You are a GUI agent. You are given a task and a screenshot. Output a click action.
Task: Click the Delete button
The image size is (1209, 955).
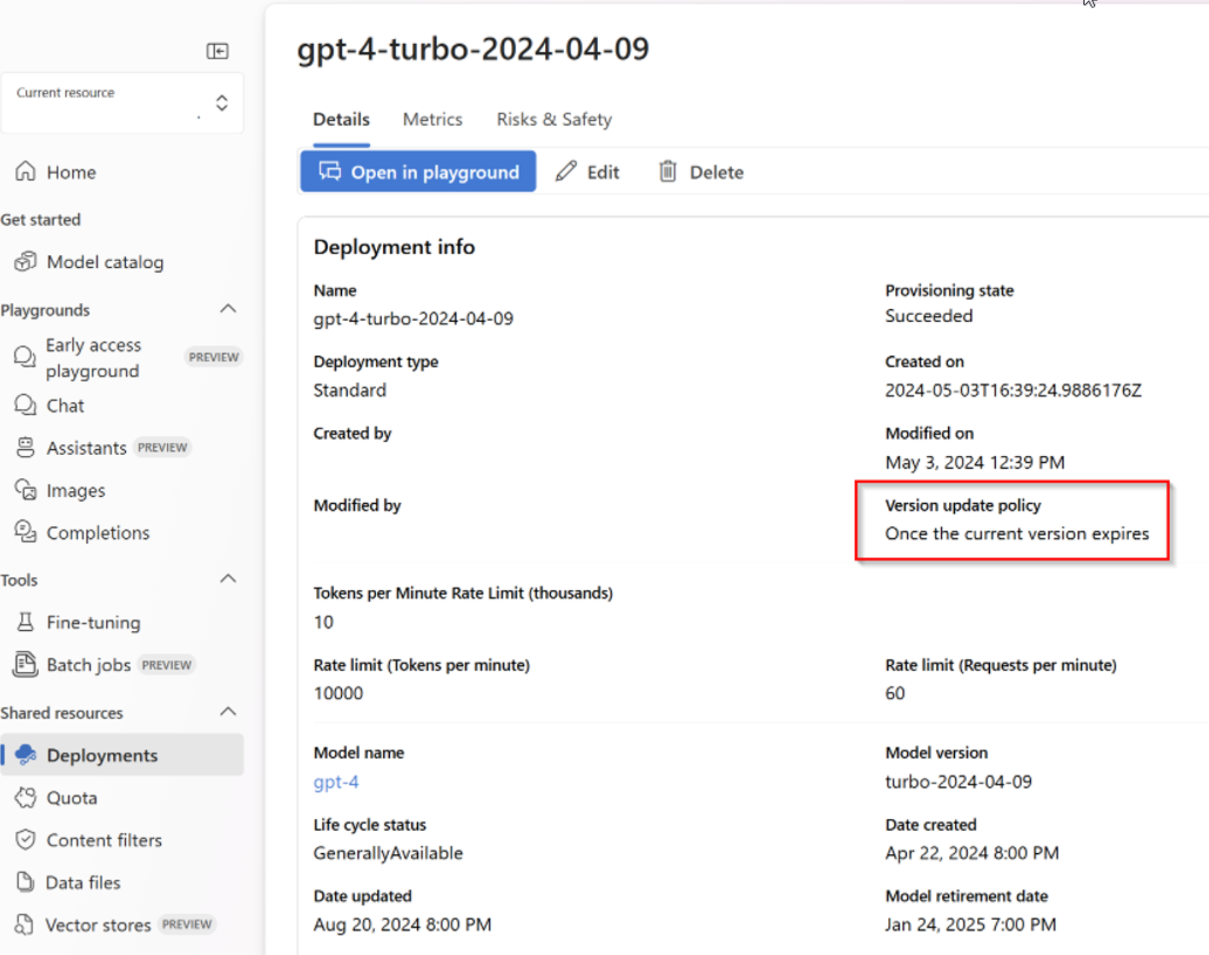pos(701,172)
